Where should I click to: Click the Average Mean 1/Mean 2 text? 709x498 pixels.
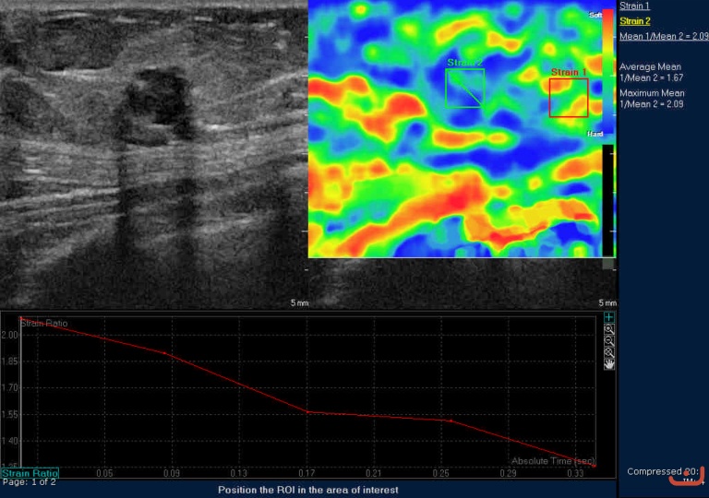(652, 72)
